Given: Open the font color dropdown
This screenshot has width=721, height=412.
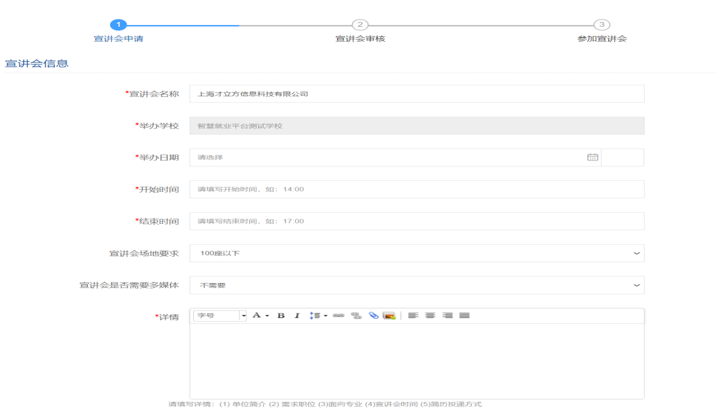Looking at the screenshot, I should point(260,316).
